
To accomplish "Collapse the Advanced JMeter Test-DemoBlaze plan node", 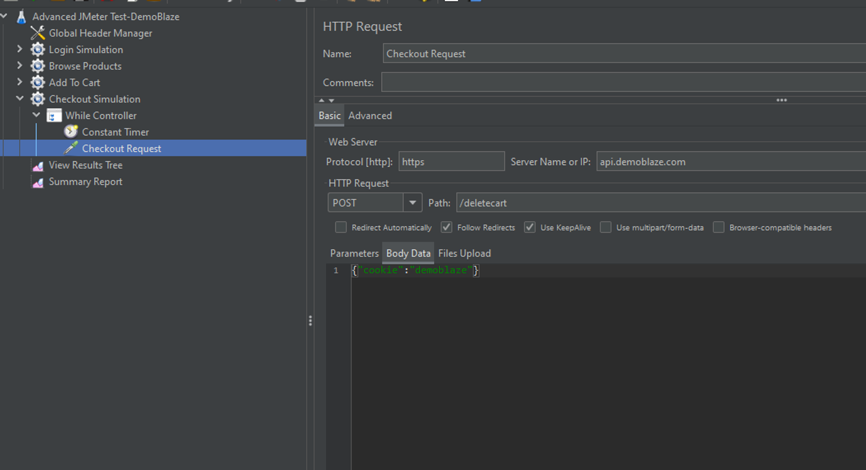I will 4,17.
